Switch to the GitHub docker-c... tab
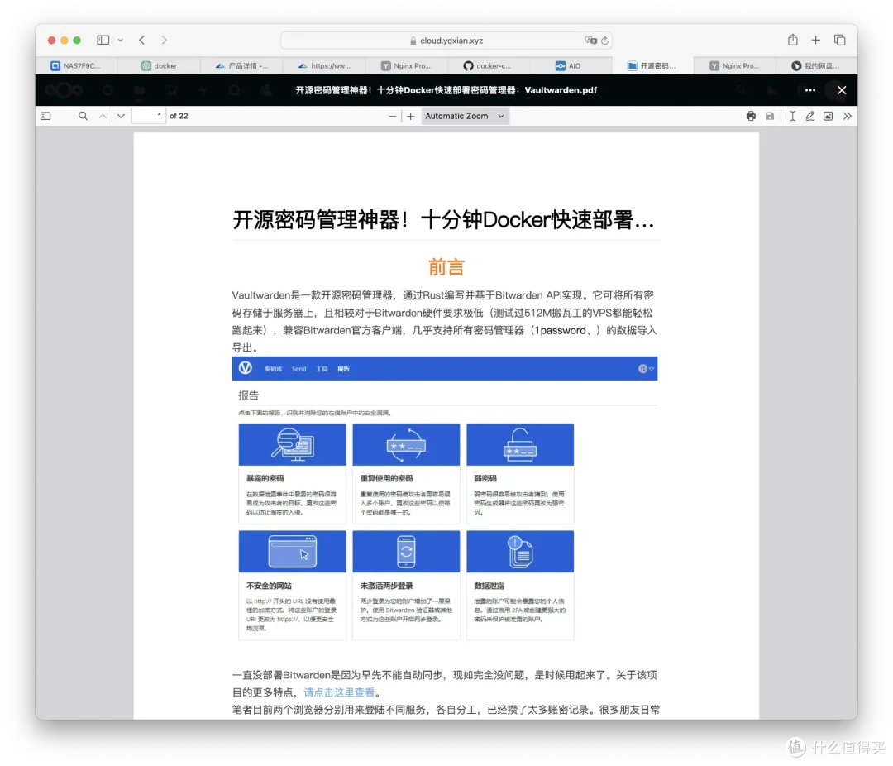Viewport: 893px width, 766px height. tap(488, 66)
